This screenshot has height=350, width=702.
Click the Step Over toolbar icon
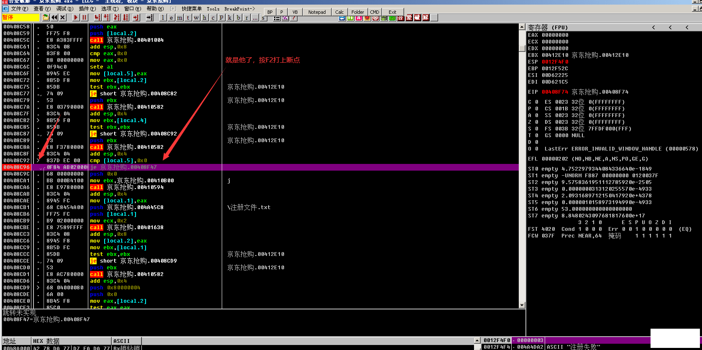106,18
